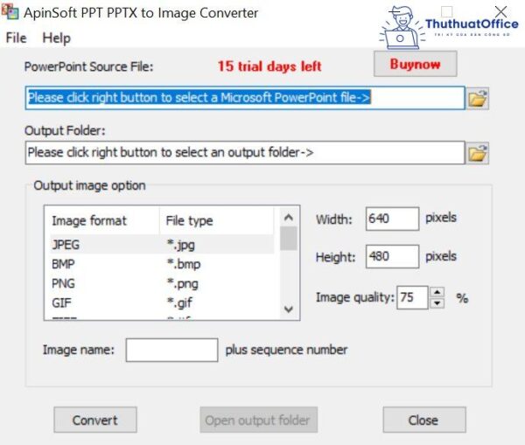This screenshot has width=525, height=445.
Task: Open the Help menu
Action: (x=56, y=38)
